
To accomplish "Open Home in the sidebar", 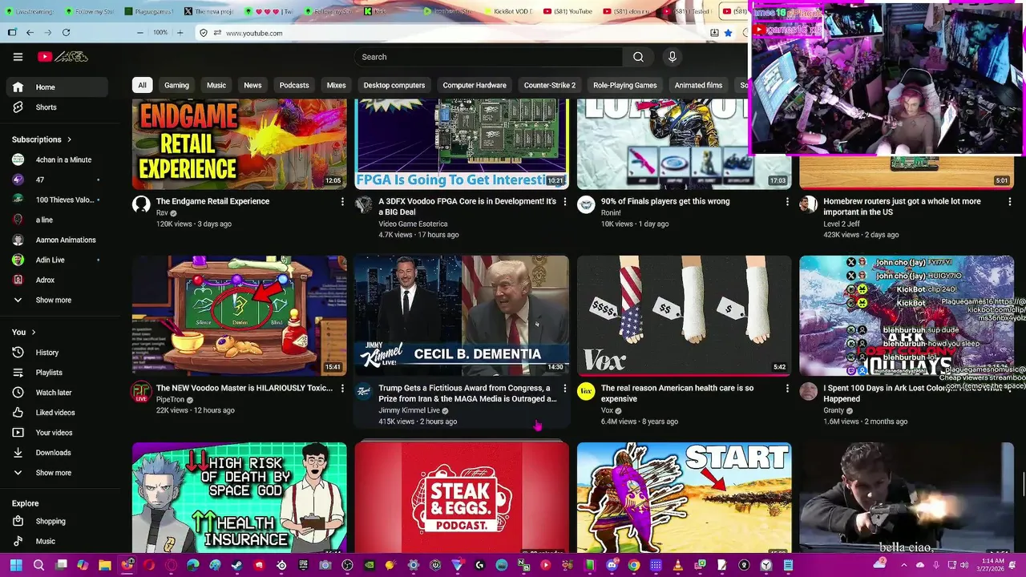I will [56, 87].
